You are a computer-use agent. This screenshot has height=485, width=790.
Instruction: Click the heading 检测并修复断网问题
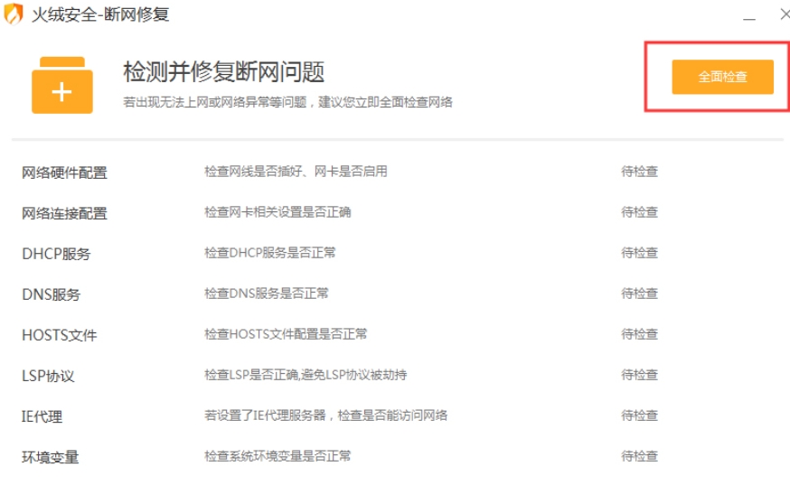coord(224,71)
